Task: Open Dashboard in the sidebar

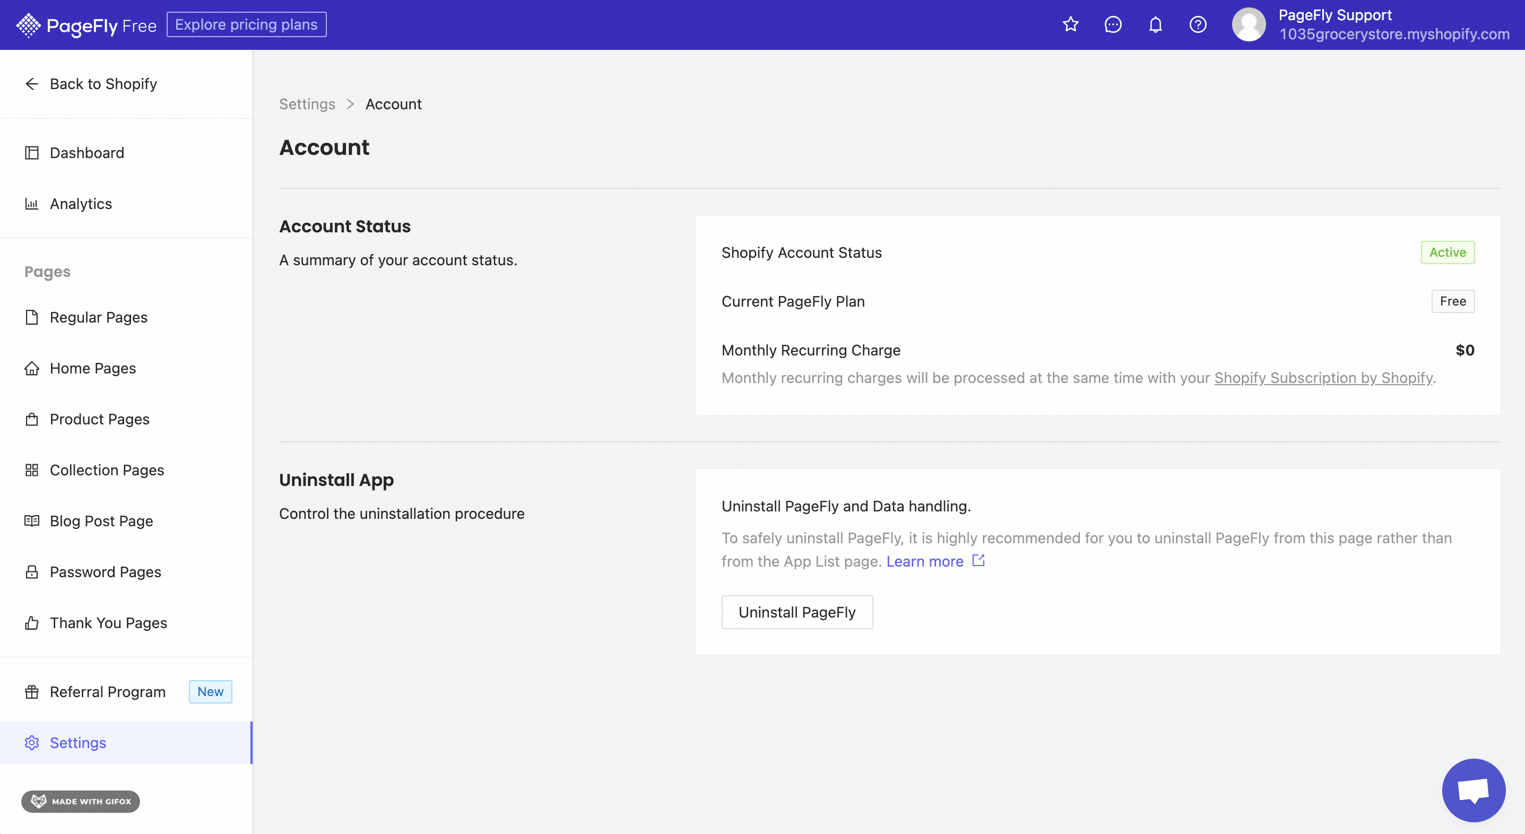Action: coord(126,153)
